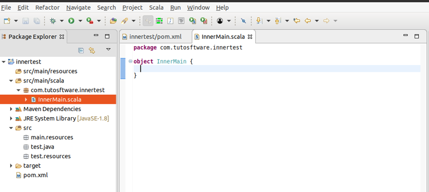Open the Next Annotation dropdown arrow

click(269, 20)
